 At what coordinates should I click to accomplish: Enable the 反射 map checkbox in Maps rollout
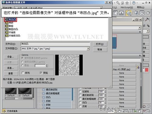[x=80, y=106]
